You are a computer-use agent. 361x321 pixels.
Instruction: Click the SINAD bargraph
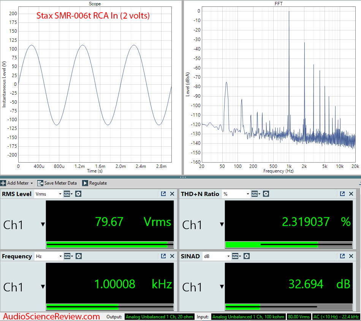(289, 307)
